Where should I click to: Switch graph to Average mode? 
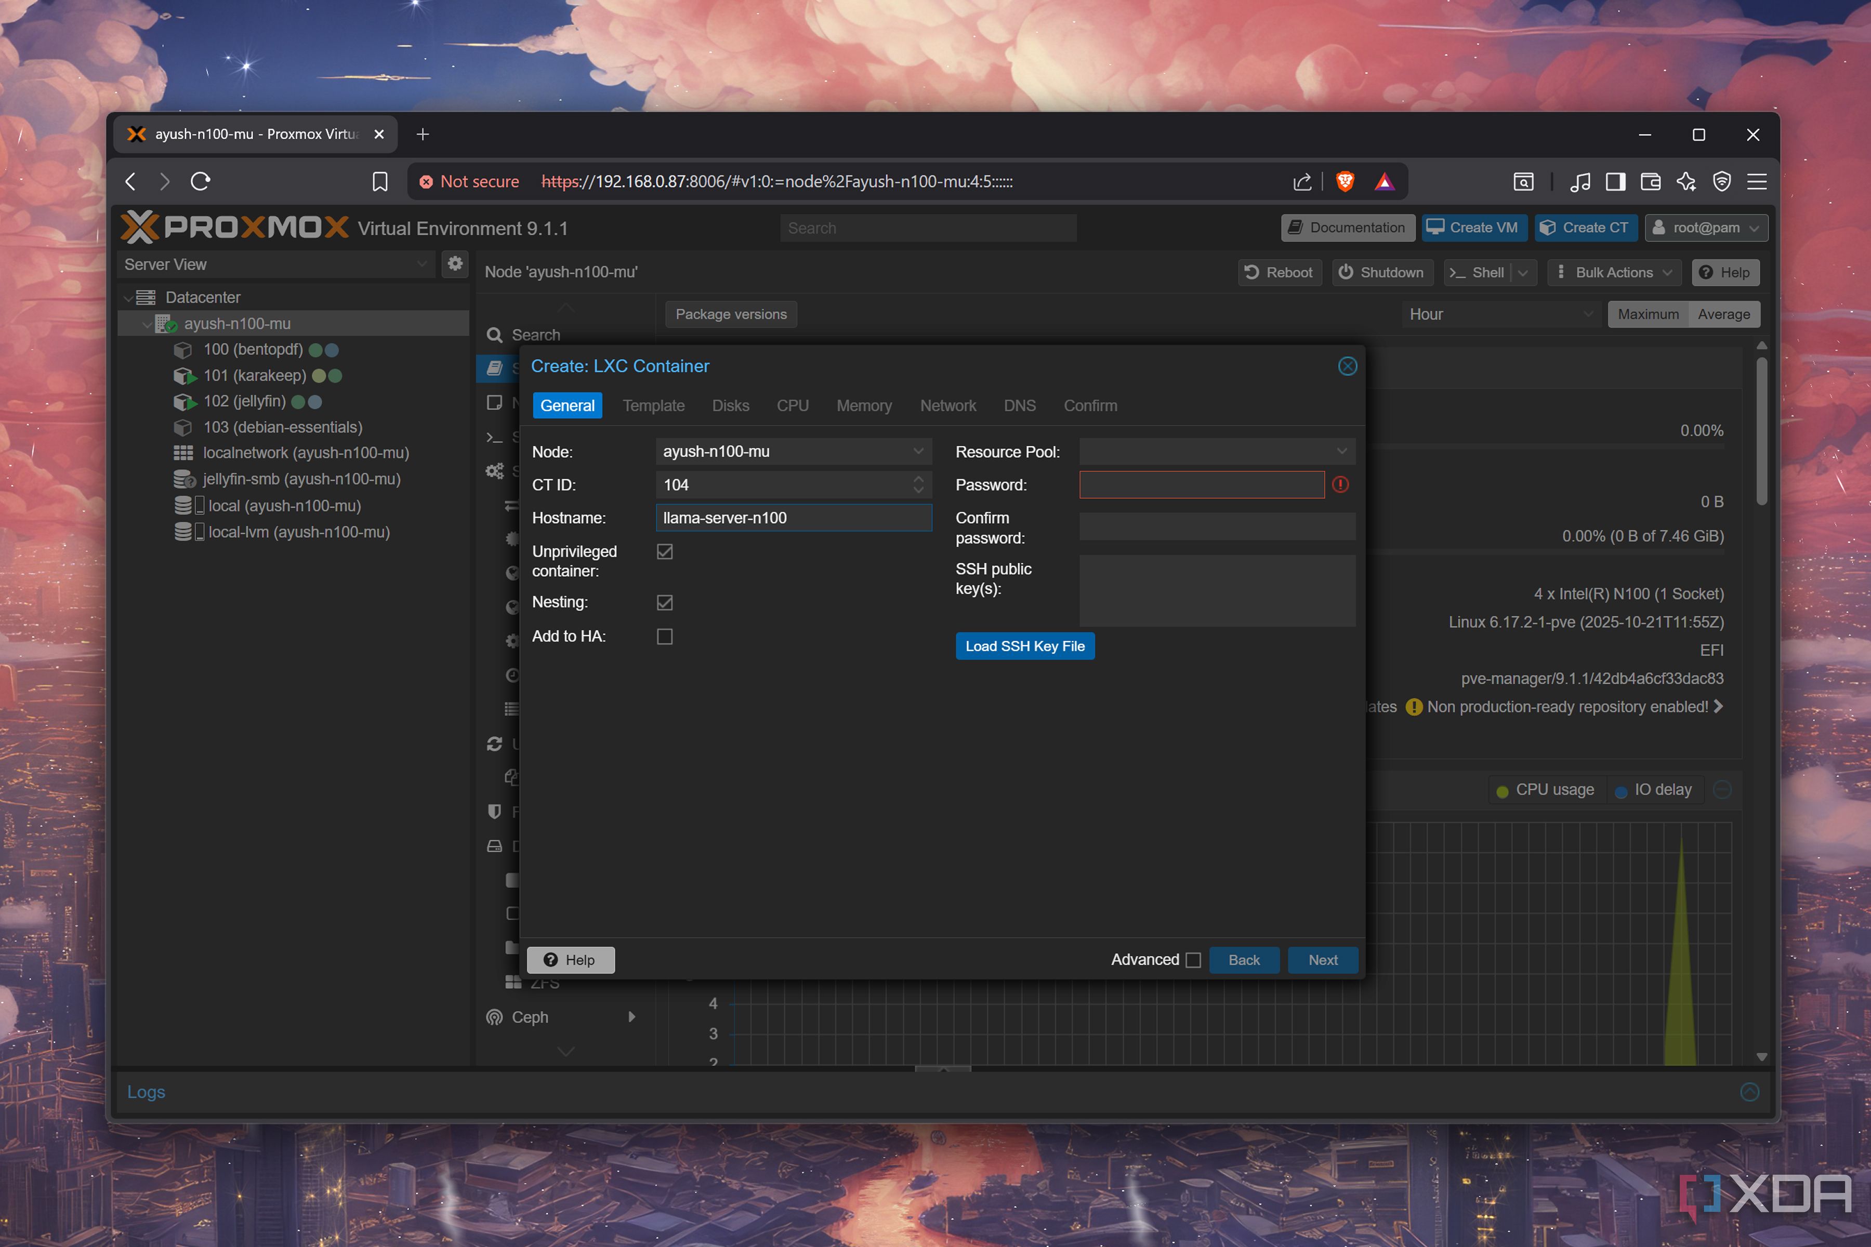1724,314
